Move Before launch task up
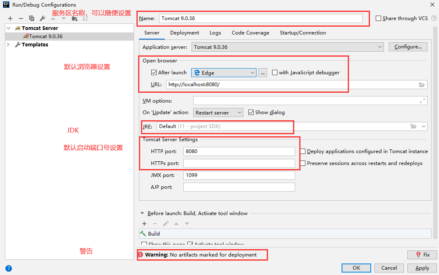 click(x=176, y=224)
